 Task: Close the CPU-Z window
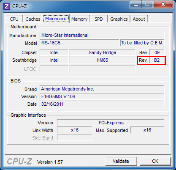[x=163, y=5]
